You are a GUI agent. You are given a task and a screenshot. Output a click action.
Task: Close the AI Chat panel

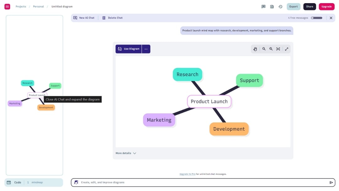point(331,18)
